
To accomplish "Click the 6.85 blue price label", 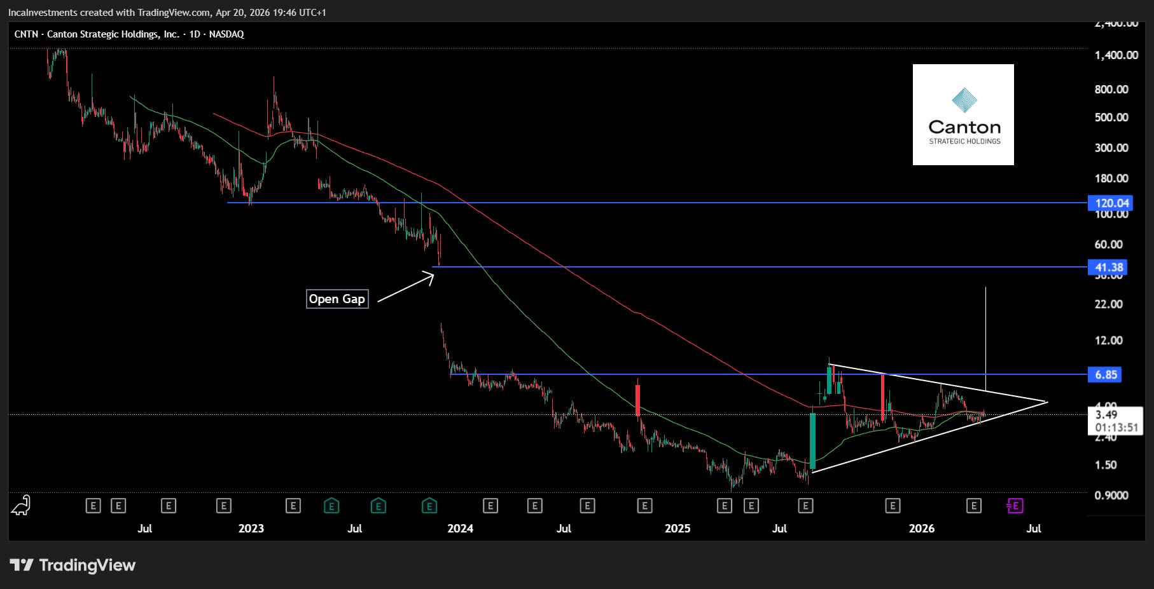I will point(1106,375).
